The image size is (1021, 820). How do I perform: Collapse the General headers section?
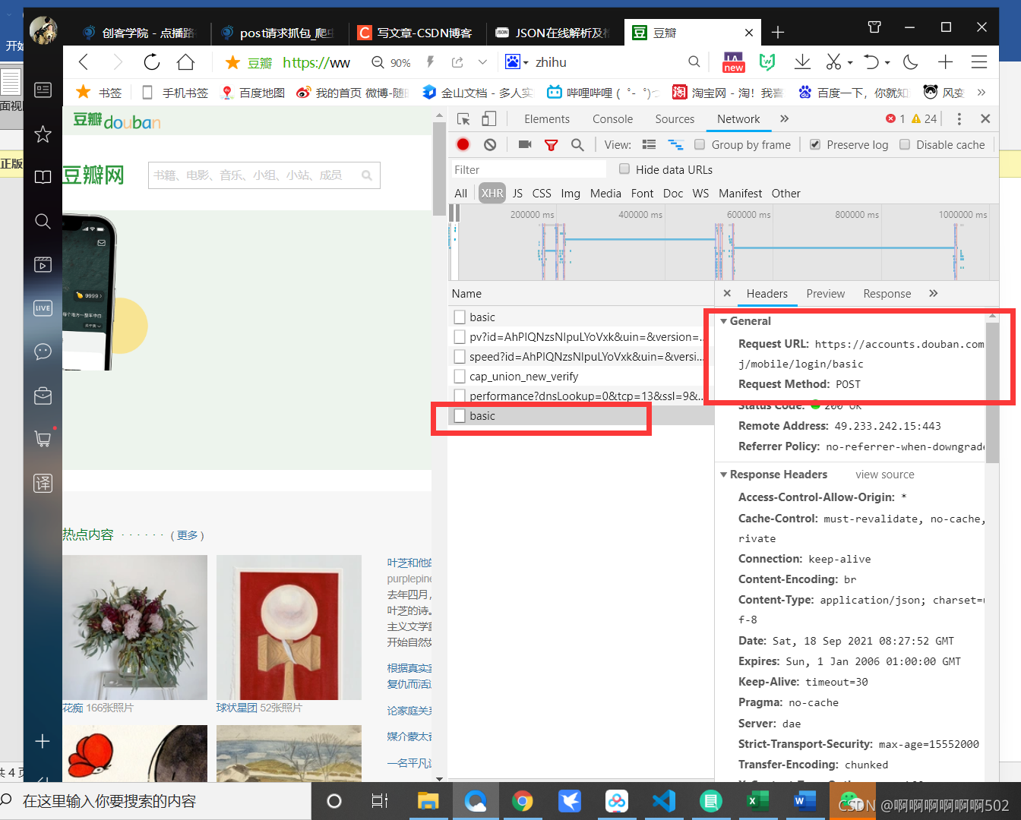723,321
